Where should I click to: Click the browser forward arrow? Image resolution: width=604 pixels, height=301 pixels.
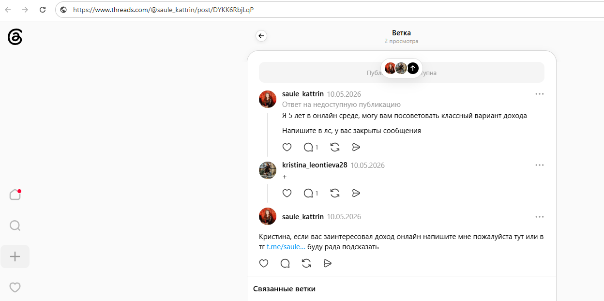pos(25,10)
